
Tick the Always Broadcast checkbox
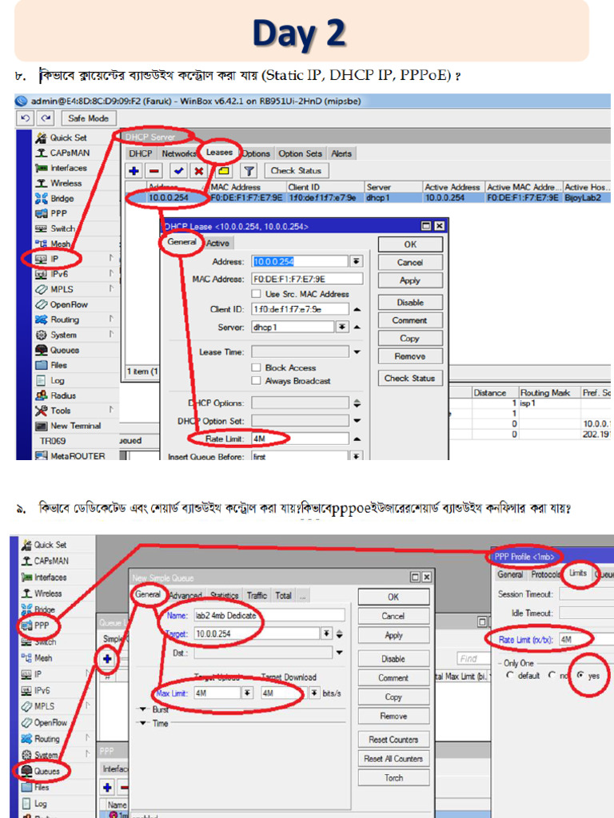[257, 381]
